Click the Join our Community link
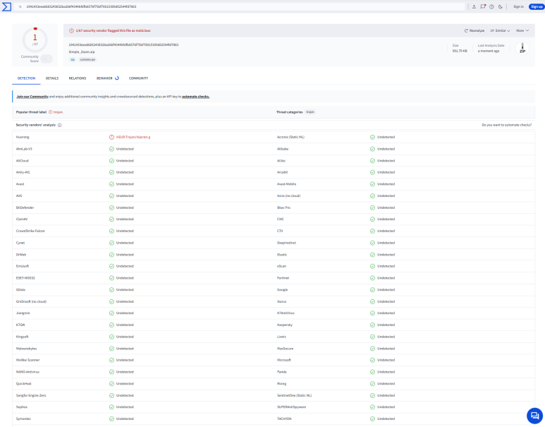 (32, 97)
